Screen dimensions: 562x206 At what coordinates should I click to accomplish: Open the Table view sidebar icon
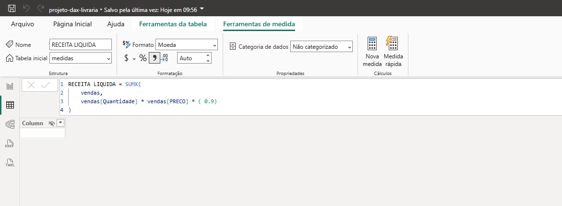10,105
